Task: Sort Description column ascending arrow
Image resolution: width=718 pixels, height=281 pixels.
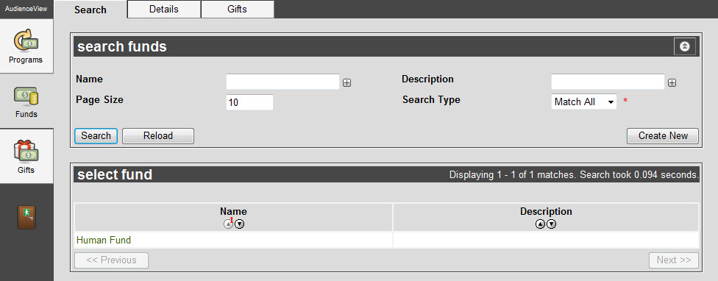Action: pos(540,224)
